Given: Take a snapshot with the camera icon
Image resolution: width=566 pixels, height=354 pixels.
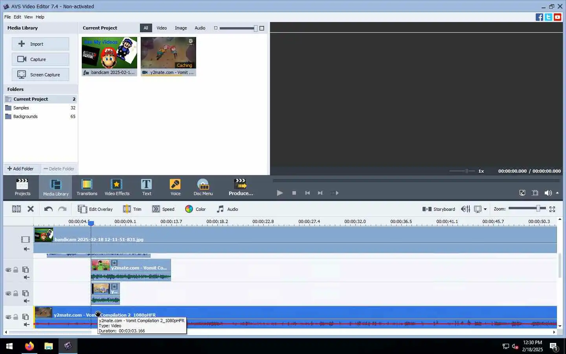Looking at the screenshot, I should pos(535,193).
